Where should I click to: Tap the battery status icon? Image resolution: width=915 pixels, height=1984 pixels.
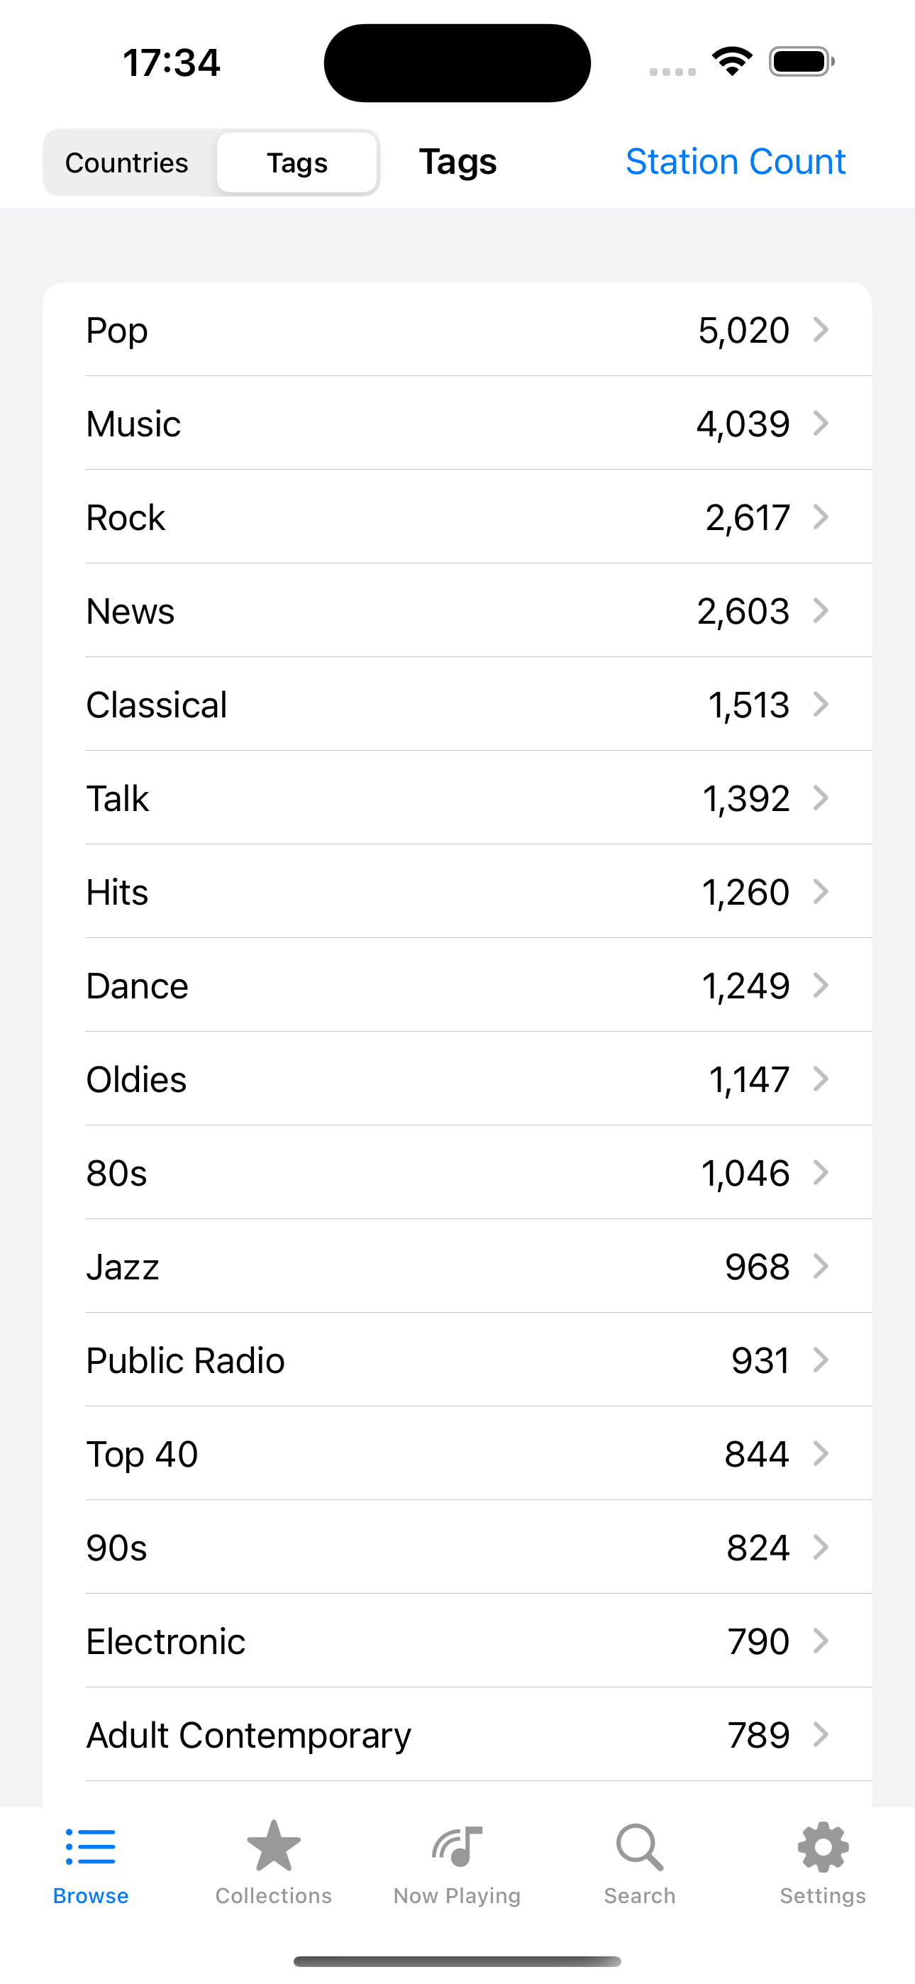pos(801,62)
